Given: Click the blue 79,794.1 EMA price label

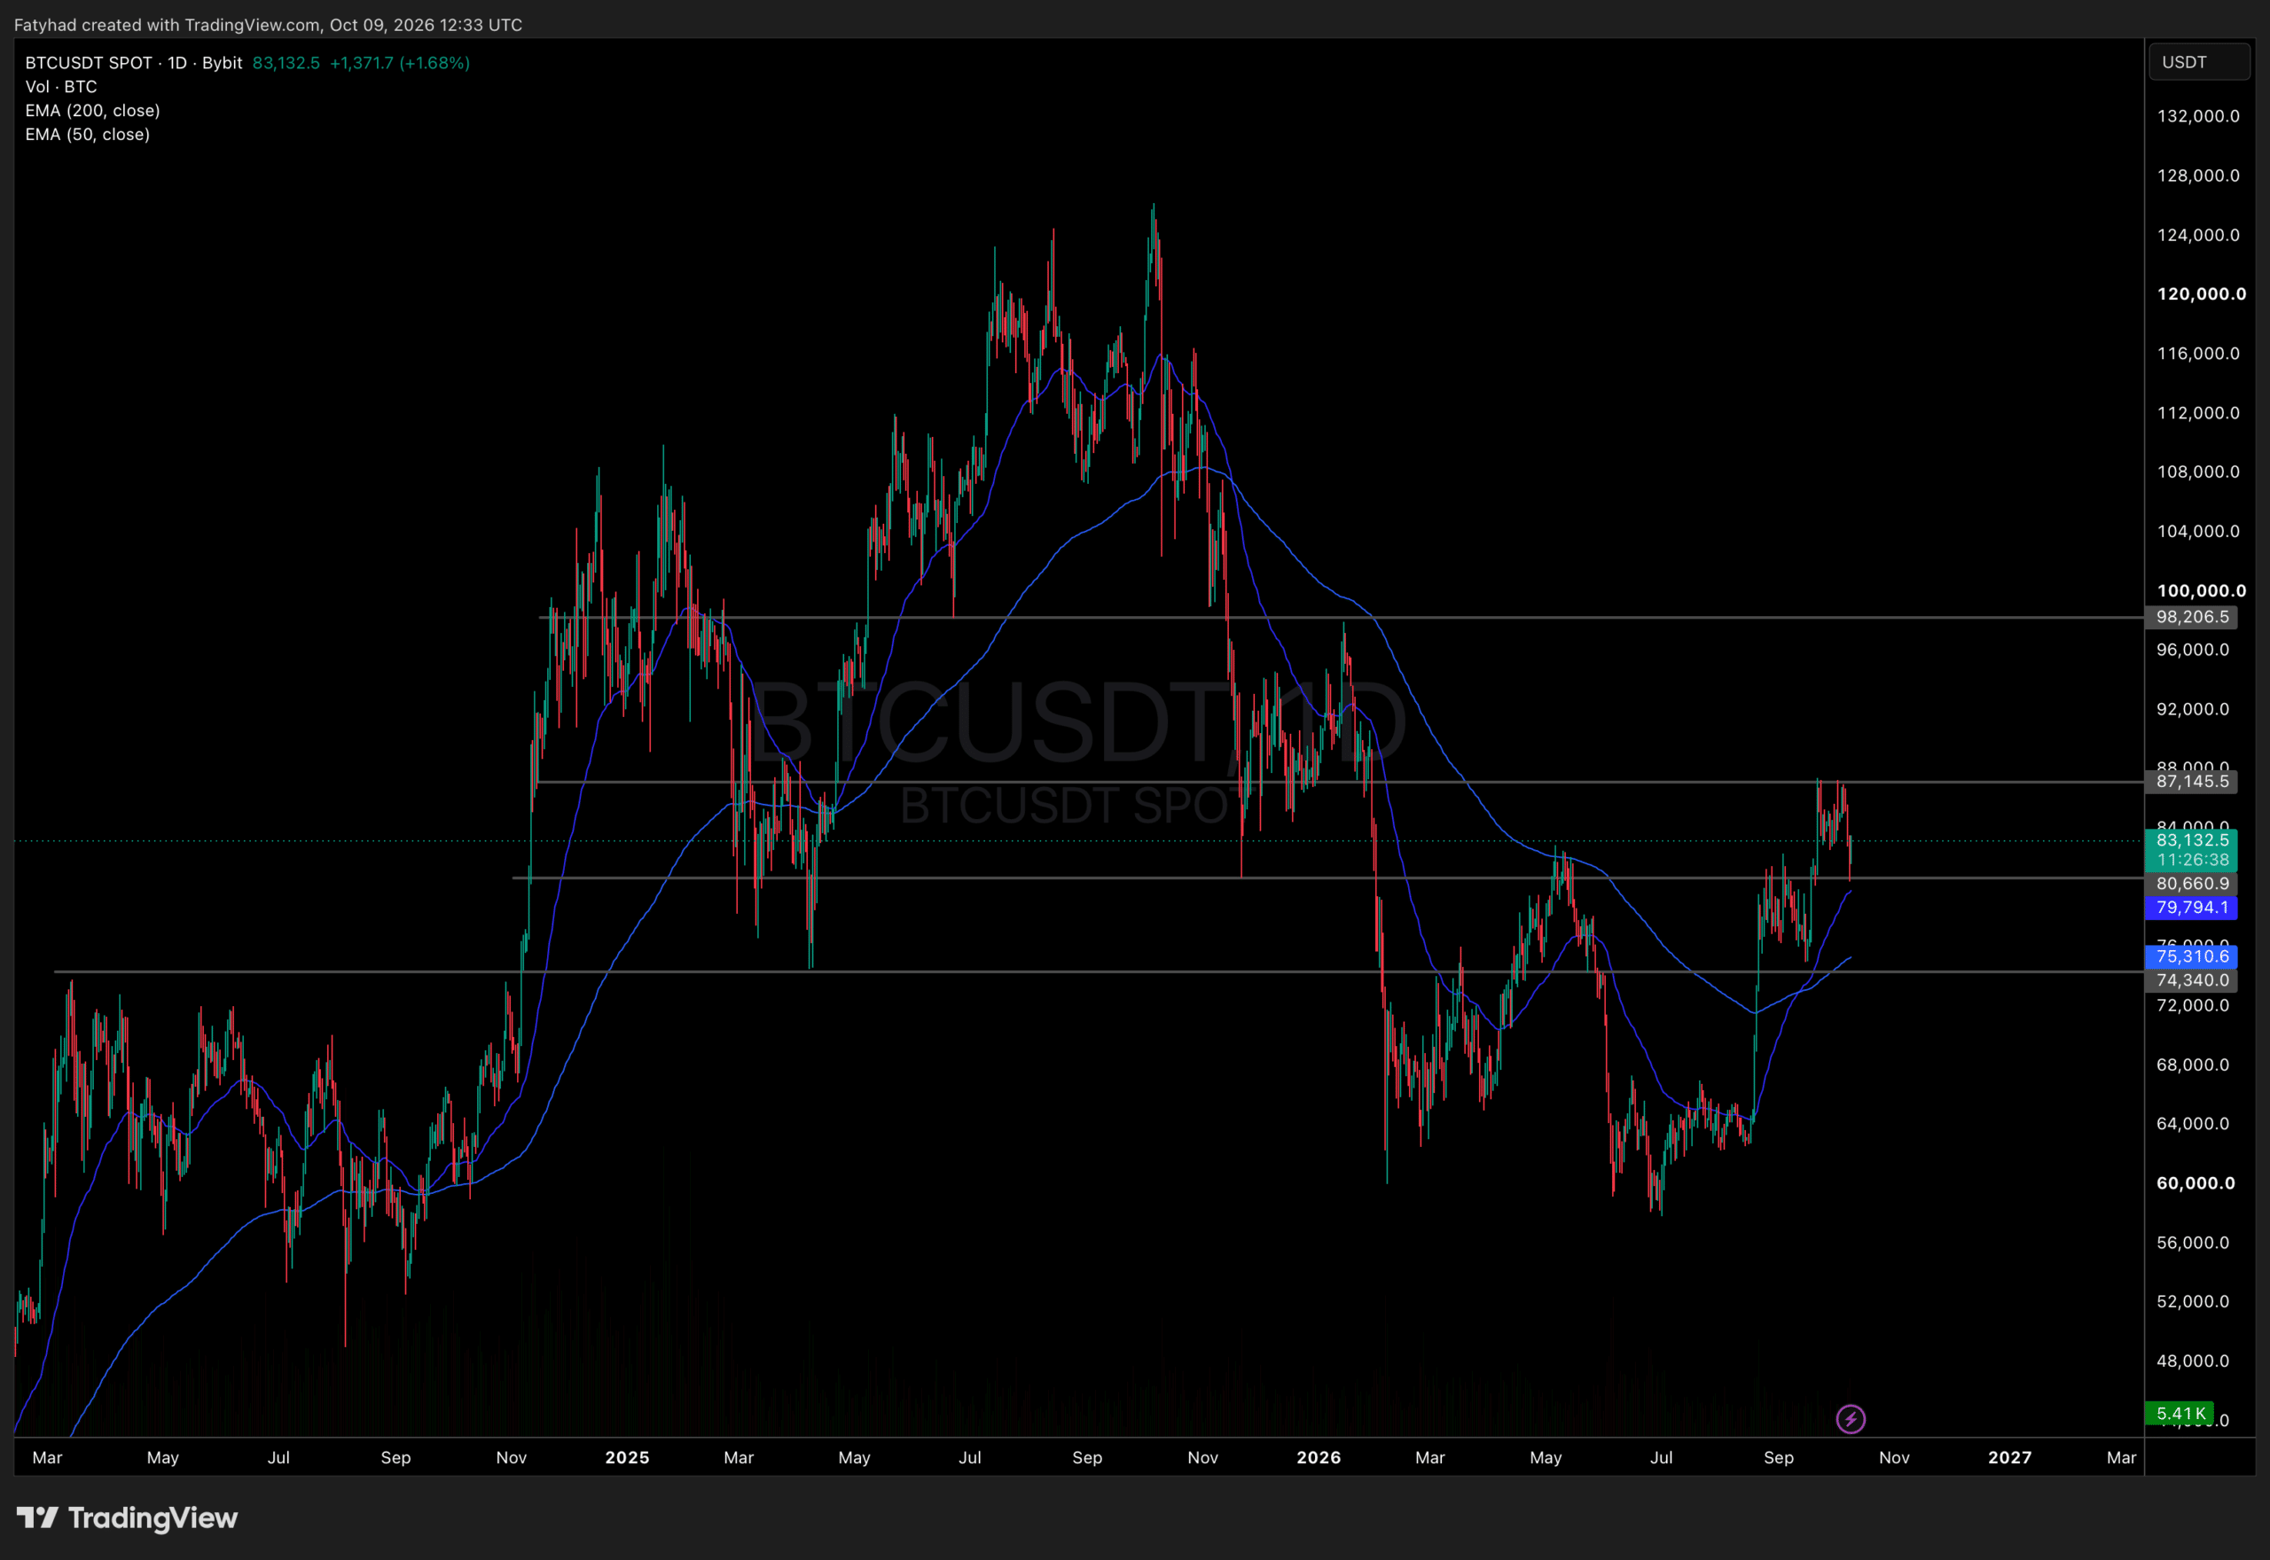Looking at the screenshot, I should pyautogui.click(x=2193, y=907).
